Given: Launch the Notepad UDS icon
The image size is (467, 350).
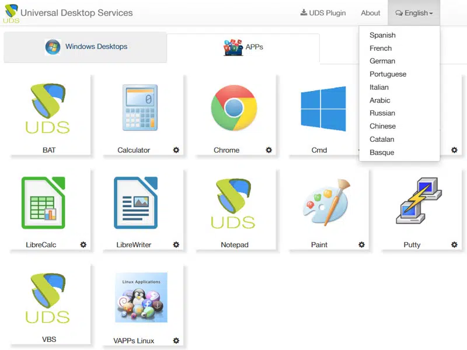Looking at the screenshot, I should 233,204.
